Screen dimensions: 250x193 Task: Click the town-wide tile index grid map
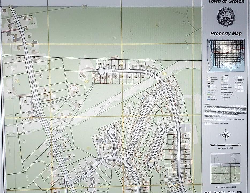(226, 55)
